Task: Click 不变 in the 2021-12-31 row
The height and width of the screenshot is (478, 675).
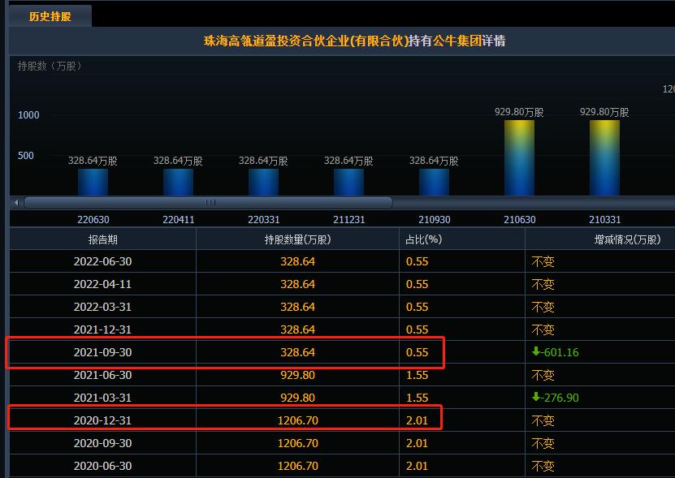Action: click(543, 329)
